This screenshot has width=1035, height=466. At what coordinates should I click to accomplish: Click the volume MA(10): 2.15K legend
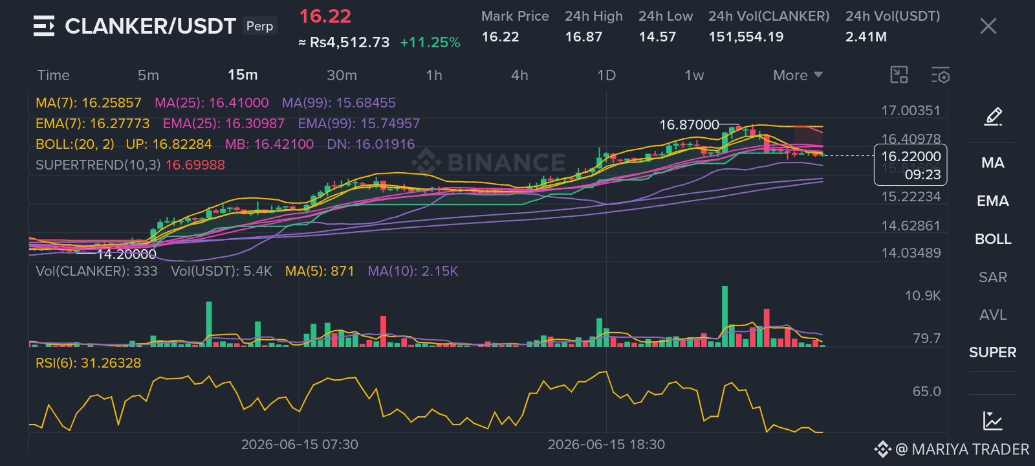pyautogui.click(x=413, y=271)
